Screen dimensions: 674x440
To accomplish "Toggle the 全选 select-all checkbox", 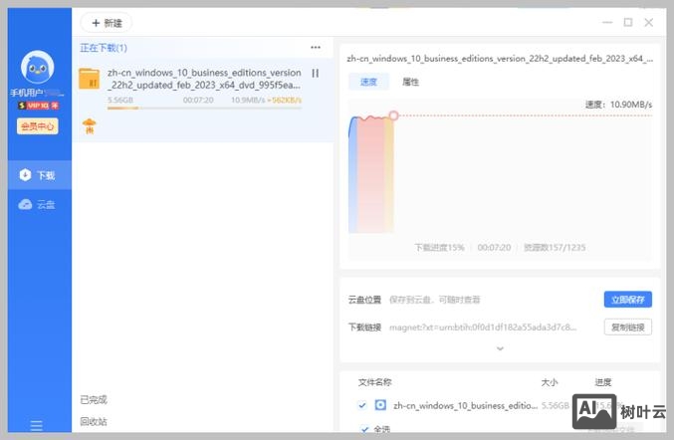I will coord(362,429).
